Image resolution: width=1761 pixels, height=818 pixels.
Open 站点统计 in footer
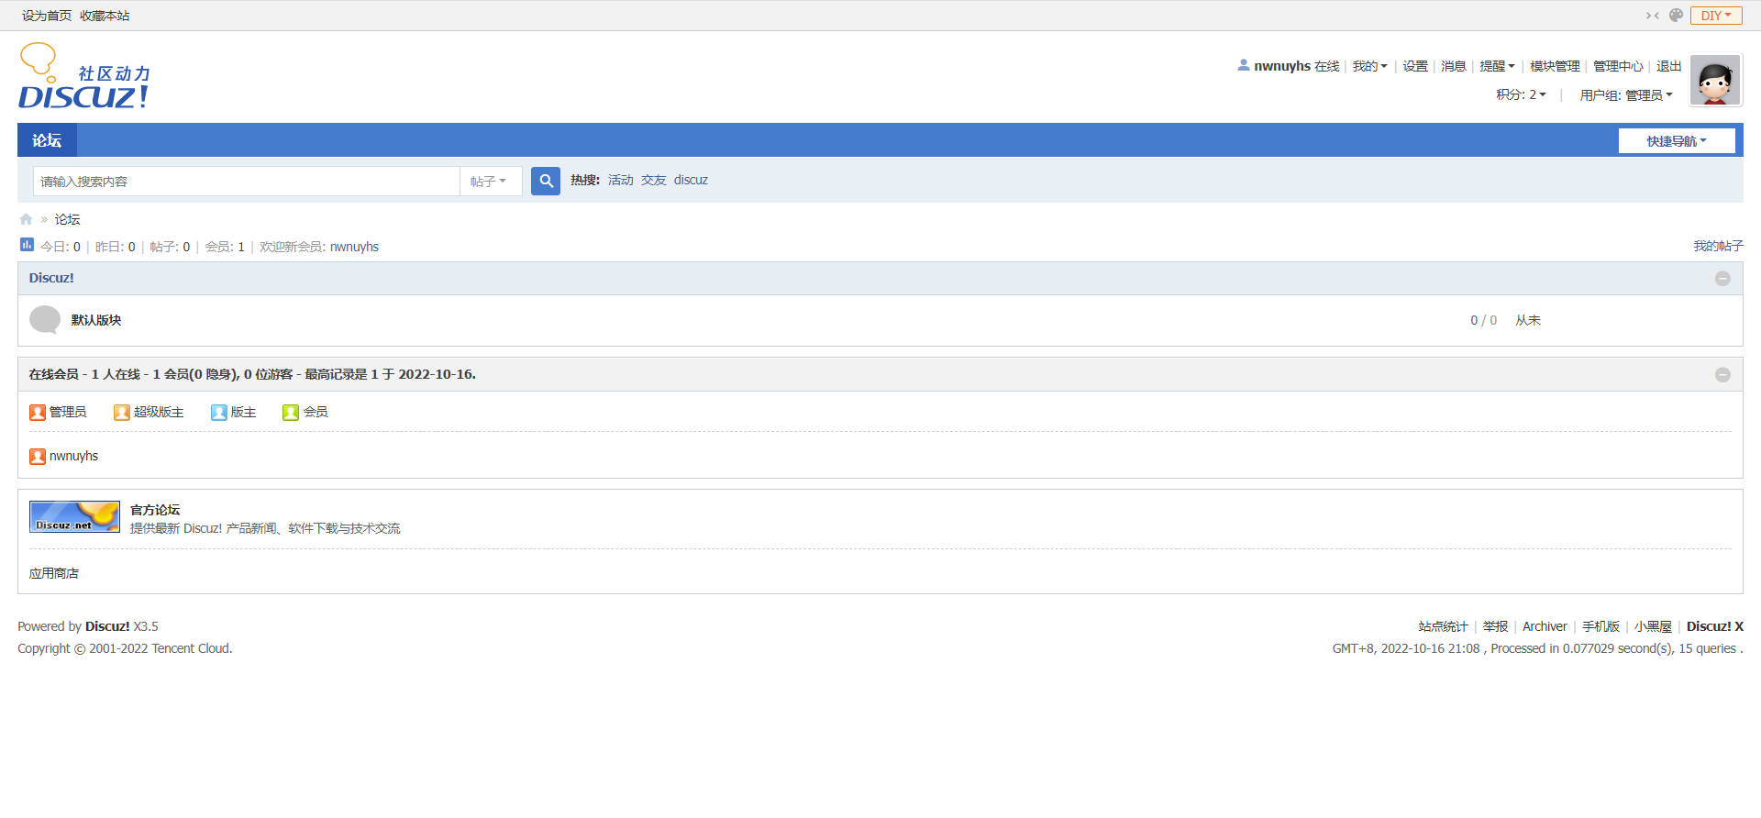click(1443, 626)
